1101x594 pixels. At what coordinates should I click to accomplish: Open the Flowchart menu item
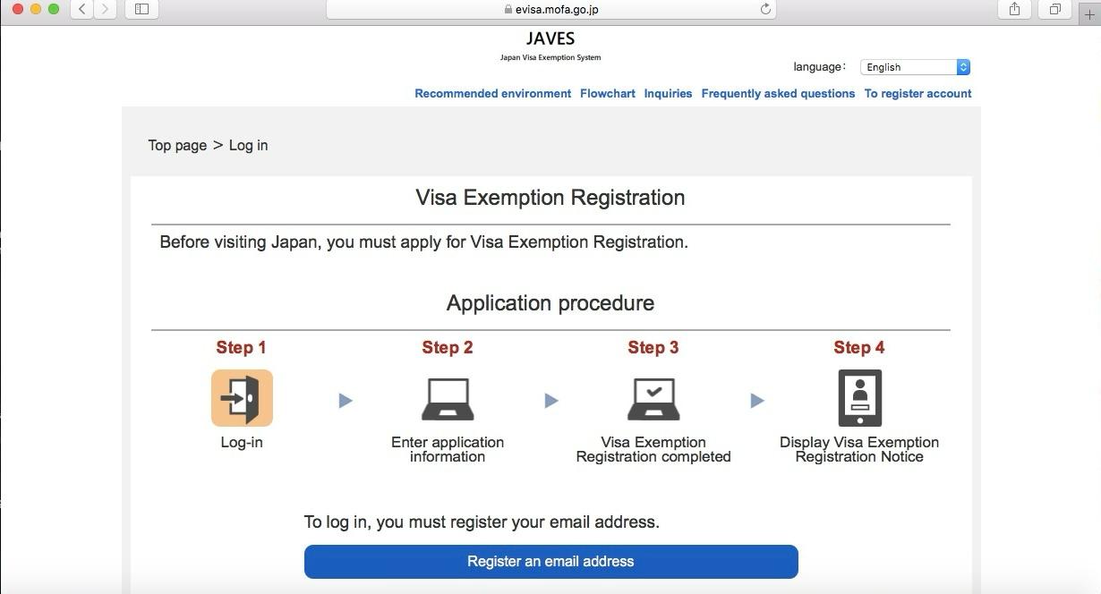point(607,93)
